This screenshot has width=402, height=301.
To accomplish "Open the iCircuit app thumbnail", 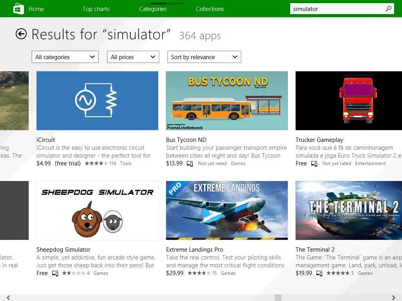I will [x=97, y=101].
